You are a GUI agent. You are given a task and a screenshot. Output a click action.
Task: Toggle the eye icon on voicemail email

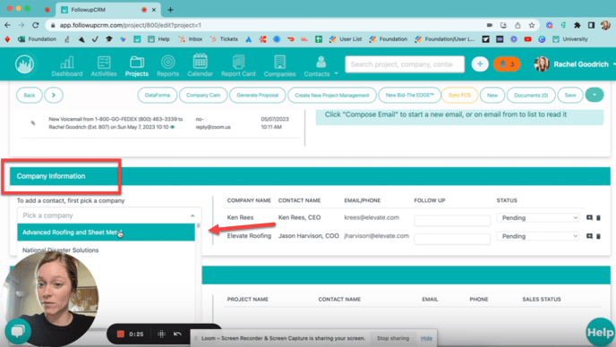[x=173, y=127]
